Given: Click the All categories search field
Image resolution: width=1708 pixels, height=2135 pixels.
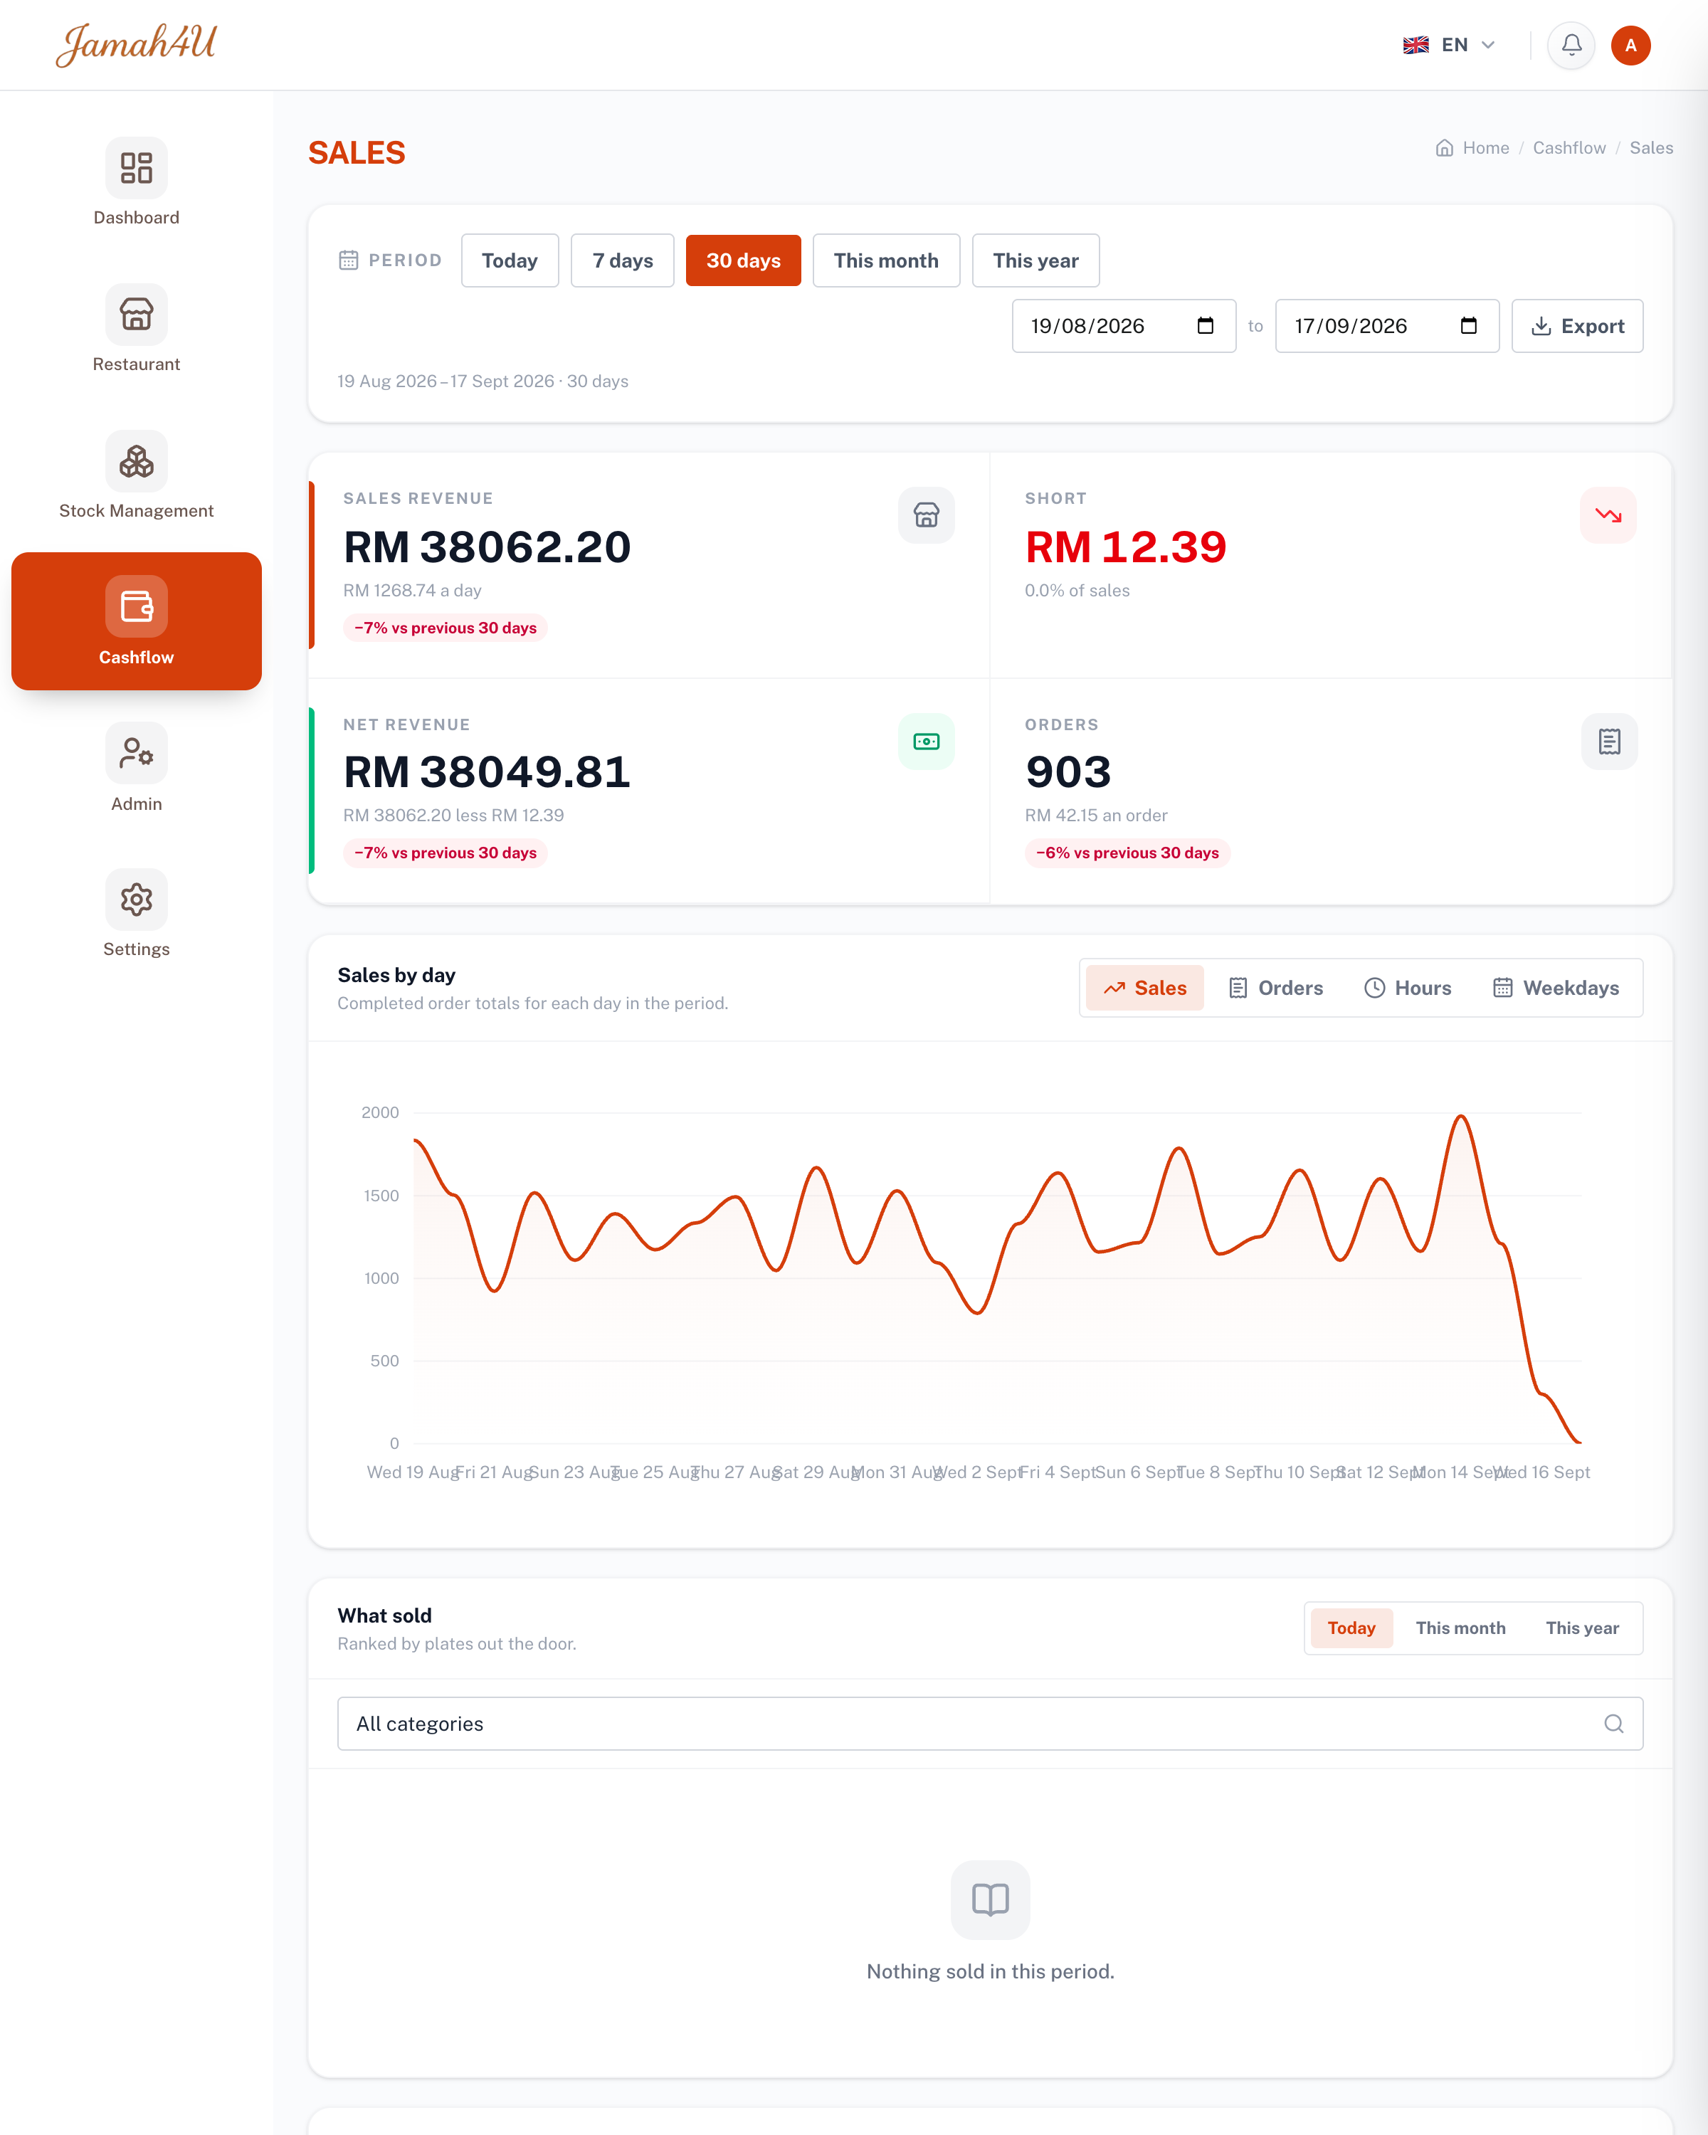Looking at the screenshot, I should click(990, 1724).
